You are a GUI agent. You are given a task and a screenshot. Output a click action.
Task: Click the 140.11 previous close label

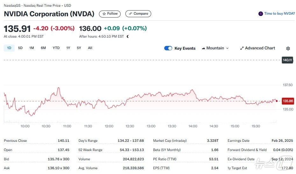click(x=287, y=60)
